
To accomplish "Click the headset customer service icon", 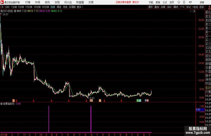I will pyautogui.click(x=179, y=2).
